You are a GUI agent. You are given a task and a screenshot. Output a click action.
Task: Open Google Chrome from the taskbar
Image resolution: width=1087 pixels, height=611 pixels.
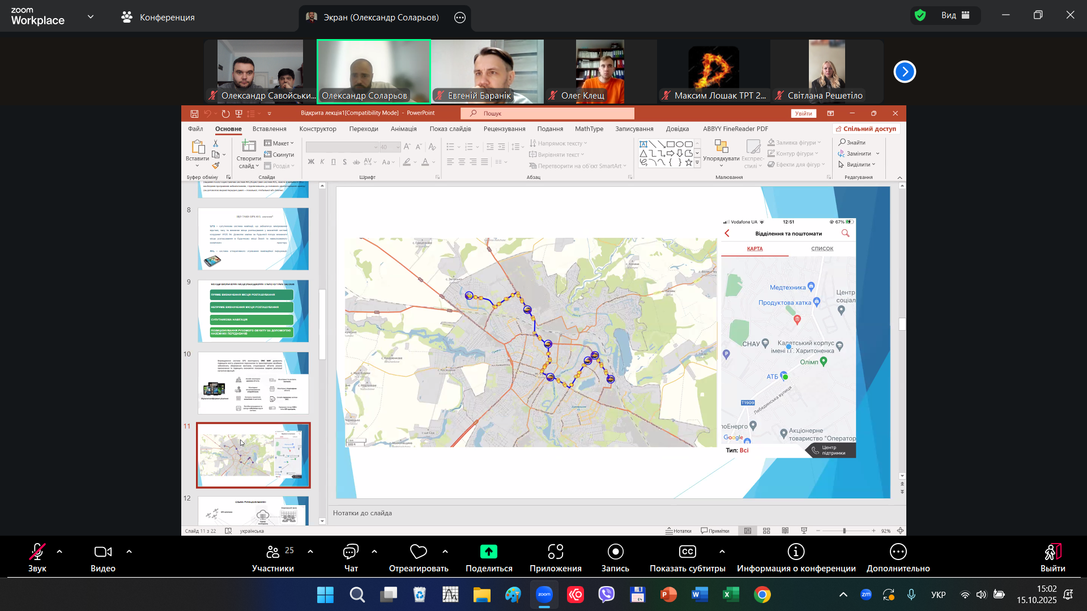point(762,595)
